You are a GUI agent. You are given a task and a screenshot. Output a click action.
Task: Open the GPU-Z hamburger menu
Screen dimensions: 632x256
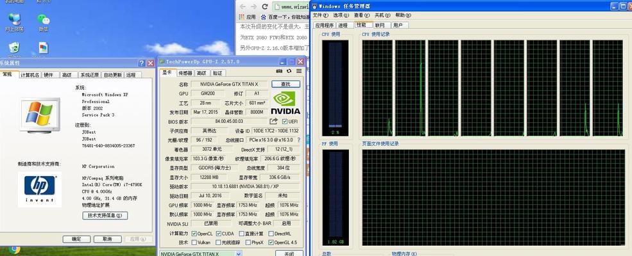(x=299, y=71)
